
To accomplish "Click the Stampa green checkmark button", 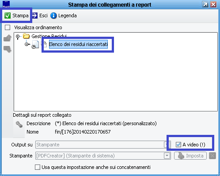I will pyautogui.click(x=16, y=15).
